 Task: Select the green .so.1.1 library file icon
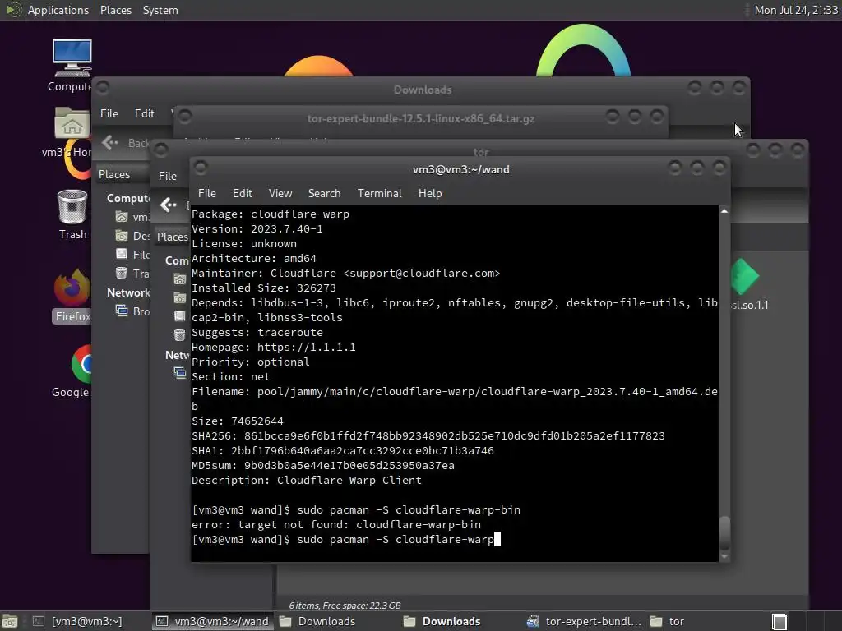click(x=745, y=276)
